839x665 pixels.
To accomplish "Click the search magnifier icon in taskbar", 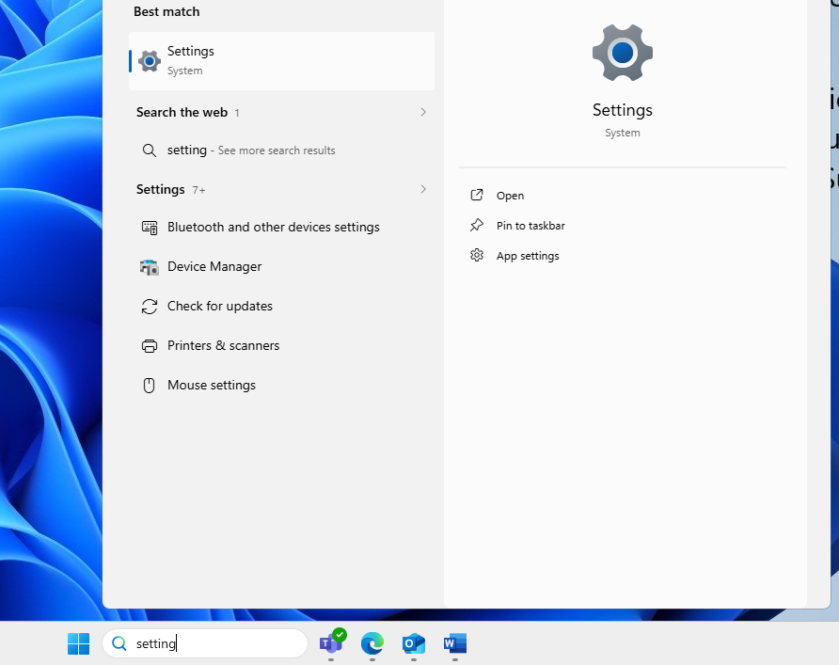I will click(x=119, y=643).
